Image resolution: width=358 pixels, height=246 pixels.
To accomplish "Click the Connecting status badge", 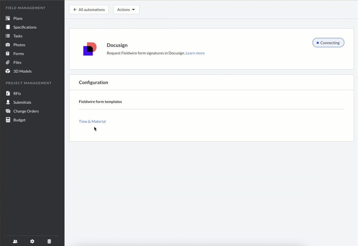I will click(x=328, y=43).
